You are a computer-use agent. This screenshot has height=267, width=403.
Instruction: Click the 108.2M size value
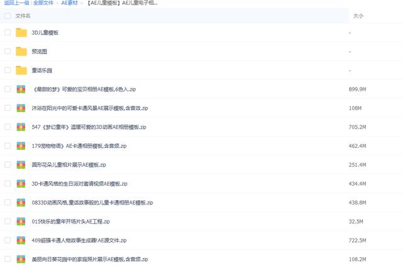click(x=358, y=259)
